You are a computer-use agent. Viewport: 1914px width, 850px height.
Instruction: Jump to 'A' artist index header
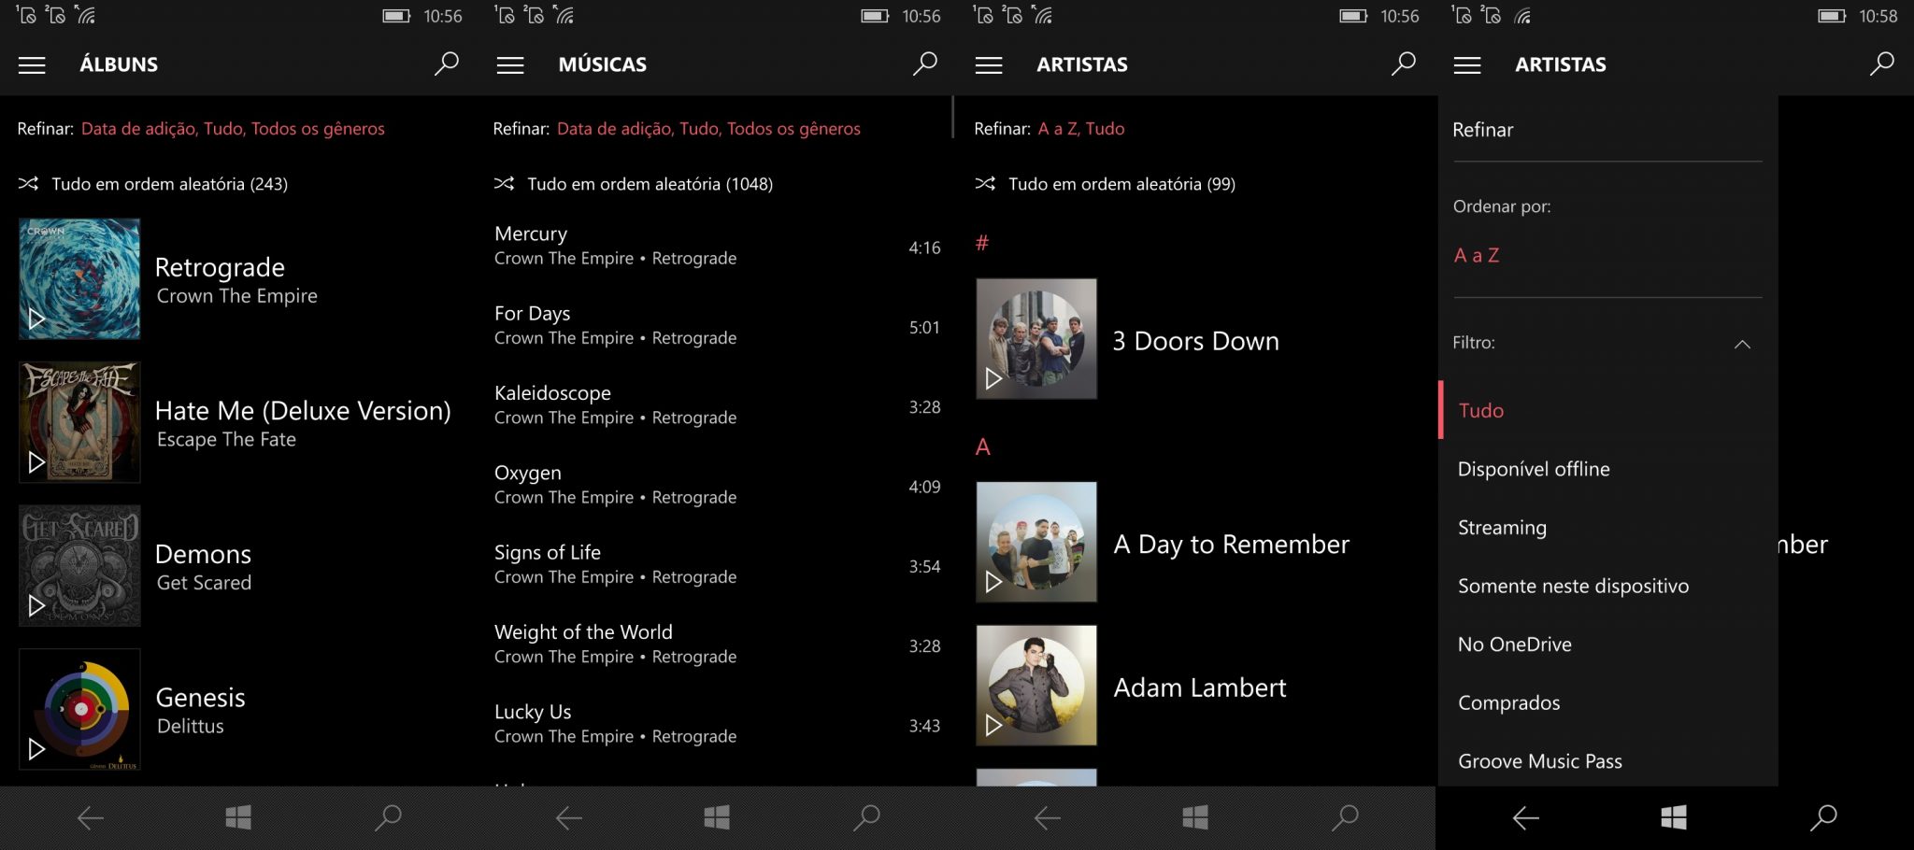(982, 446)
